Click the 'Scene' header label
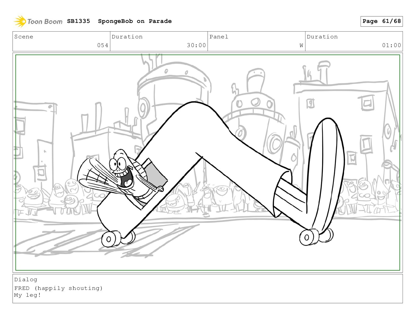The height and width of the screenshot is (322, 416). pos(24,37)
